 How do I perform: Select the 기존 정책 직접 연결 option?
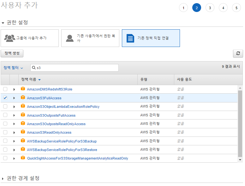[x=151, y=38]
